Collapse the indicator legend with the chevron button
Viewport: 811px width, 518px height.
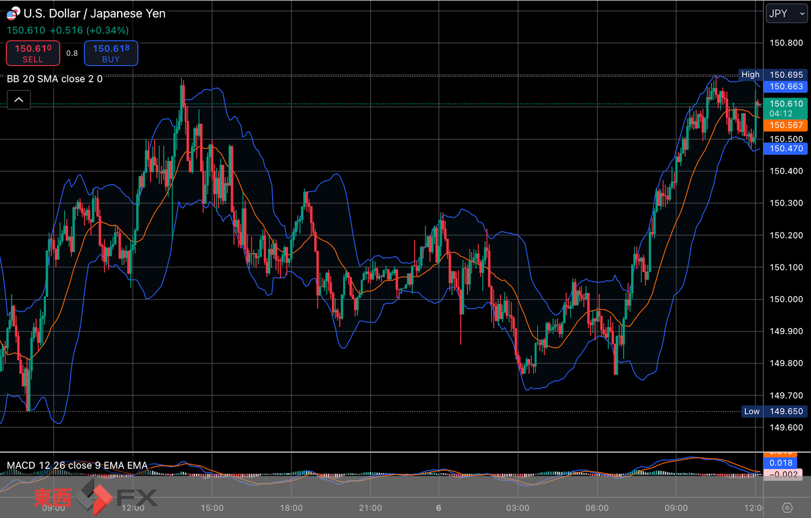click(19, 100)
